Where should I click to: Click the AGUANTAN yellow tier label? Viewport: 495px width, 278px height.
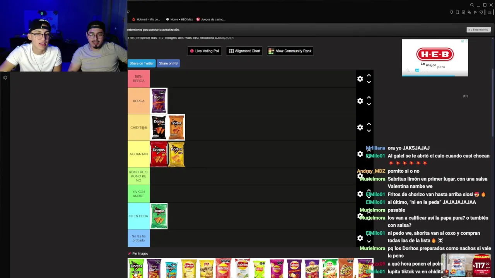[138, 154]
